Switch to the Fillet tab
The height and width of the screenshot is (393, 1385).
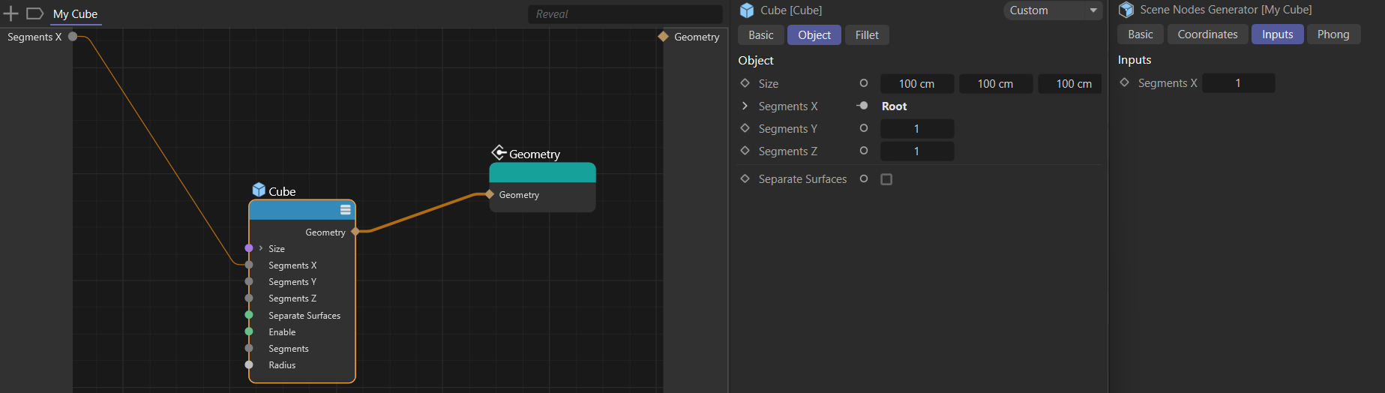coord(866,35)
